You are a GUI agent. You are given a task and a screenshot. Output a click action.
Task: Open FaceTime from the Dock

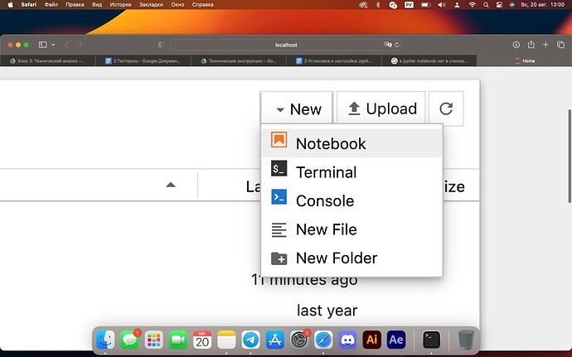[x=178, y=340]
